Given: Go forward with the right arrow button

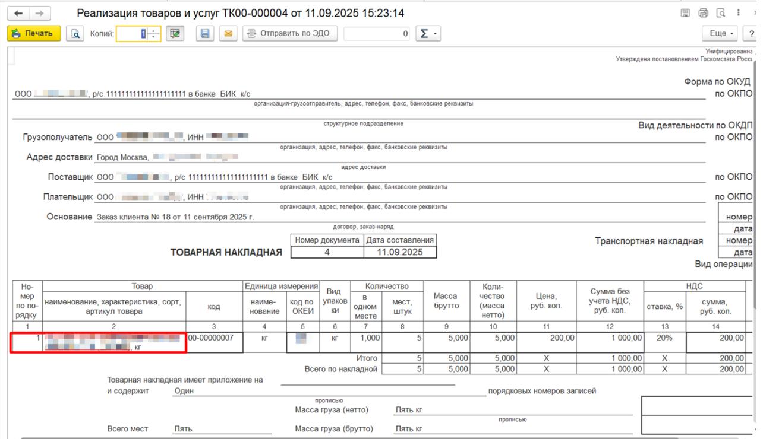Looking at the screenshot, I should pyautogui.click(x=39, y=13).
